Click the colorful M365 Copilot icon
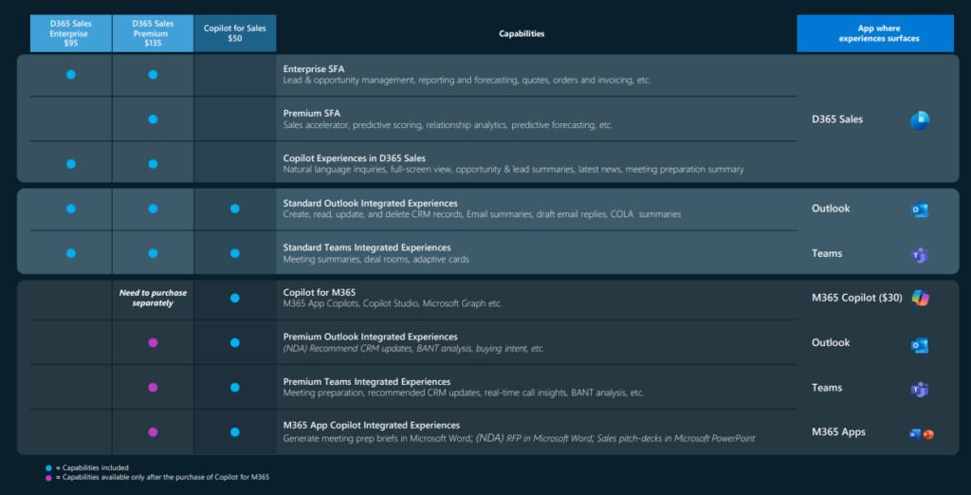This screenshot has width=971, height=495. (920, 298)
